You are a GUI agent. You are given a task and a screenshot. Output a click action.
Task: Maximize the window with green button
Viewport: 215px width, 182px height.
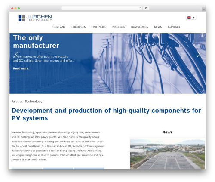click(x=19, y=9)
